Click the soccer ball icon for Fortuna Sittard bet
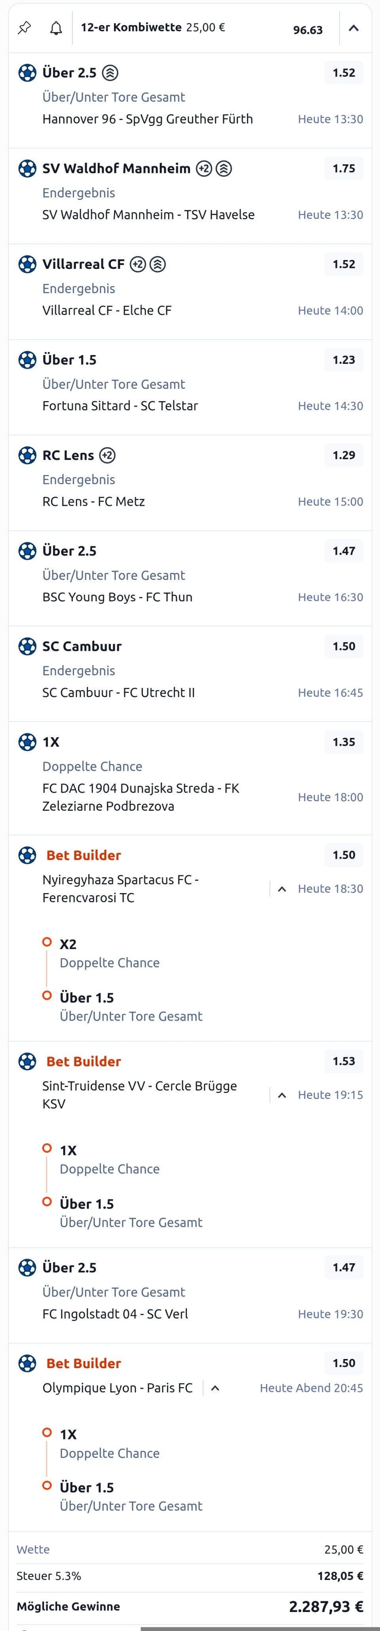This screenshot has height=1631, width=380. click(27, 359)
